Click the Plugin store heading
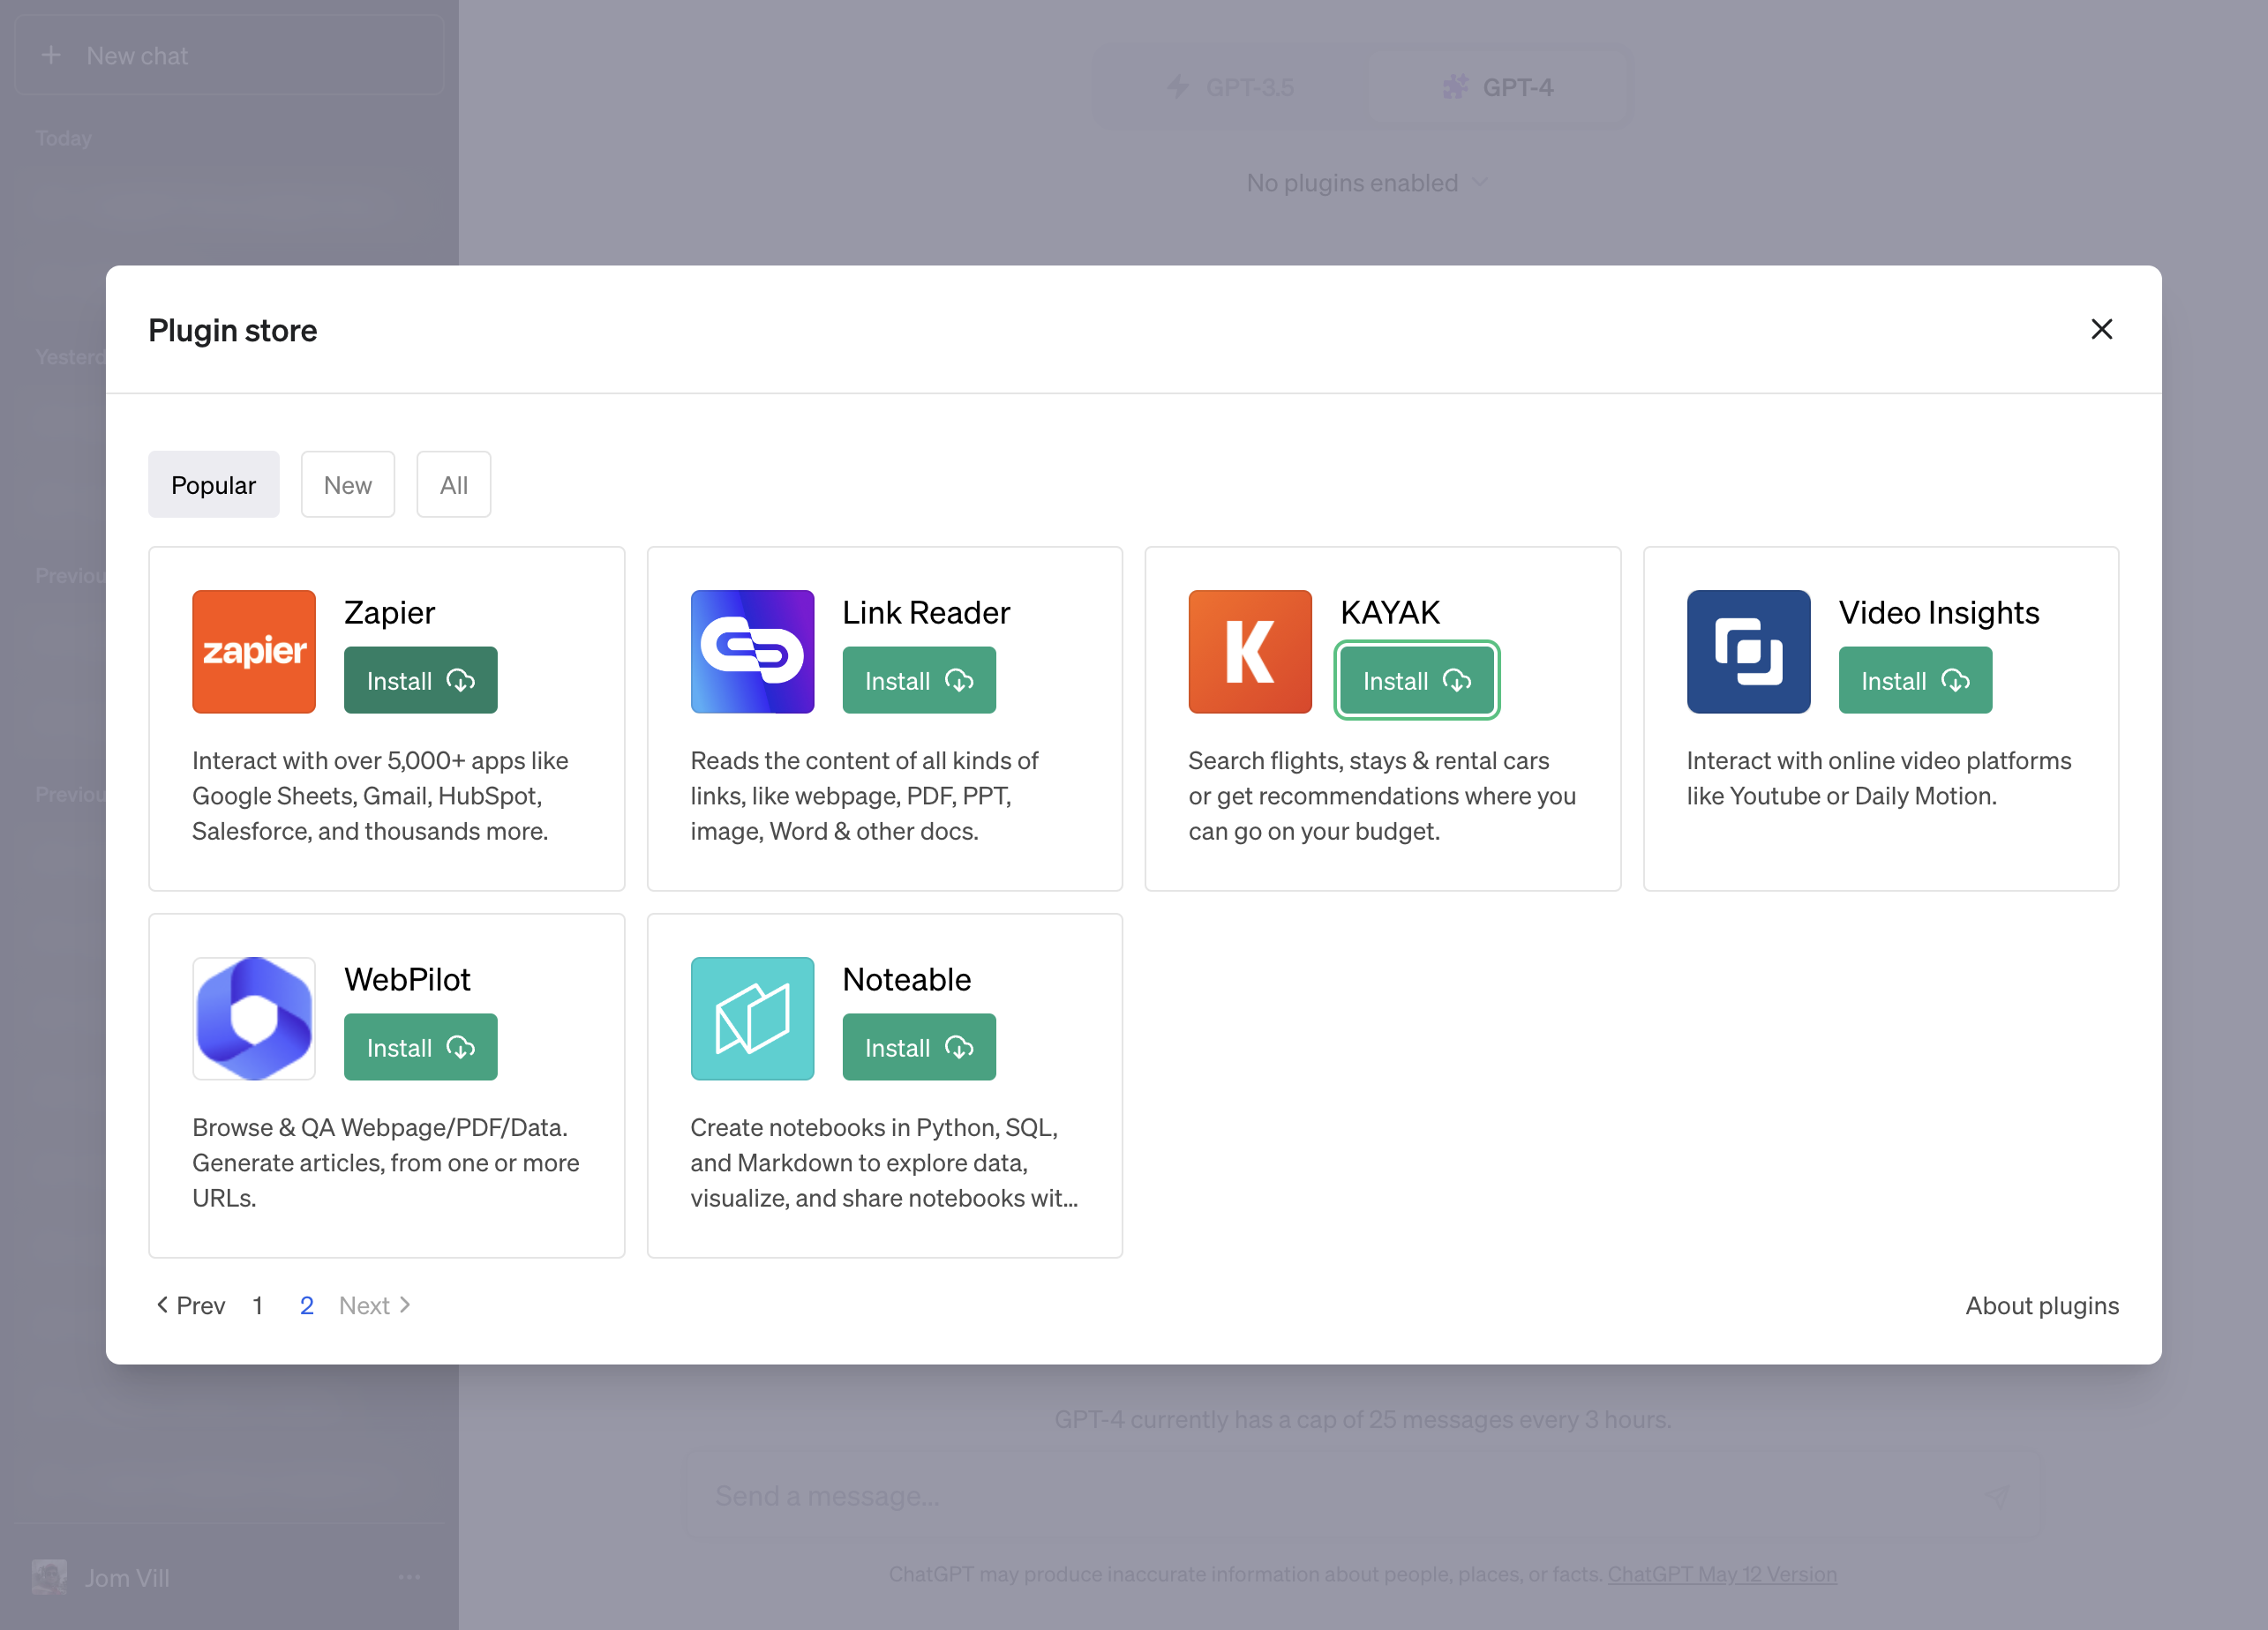This screenshot has height=1630, width=2268. 233,330
